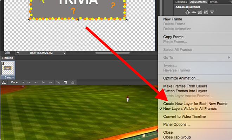The width and height of the screenshot is (232, 140).
Task: Enable Create New Layer for Each New Frame
Action: (x=195, y=104)
